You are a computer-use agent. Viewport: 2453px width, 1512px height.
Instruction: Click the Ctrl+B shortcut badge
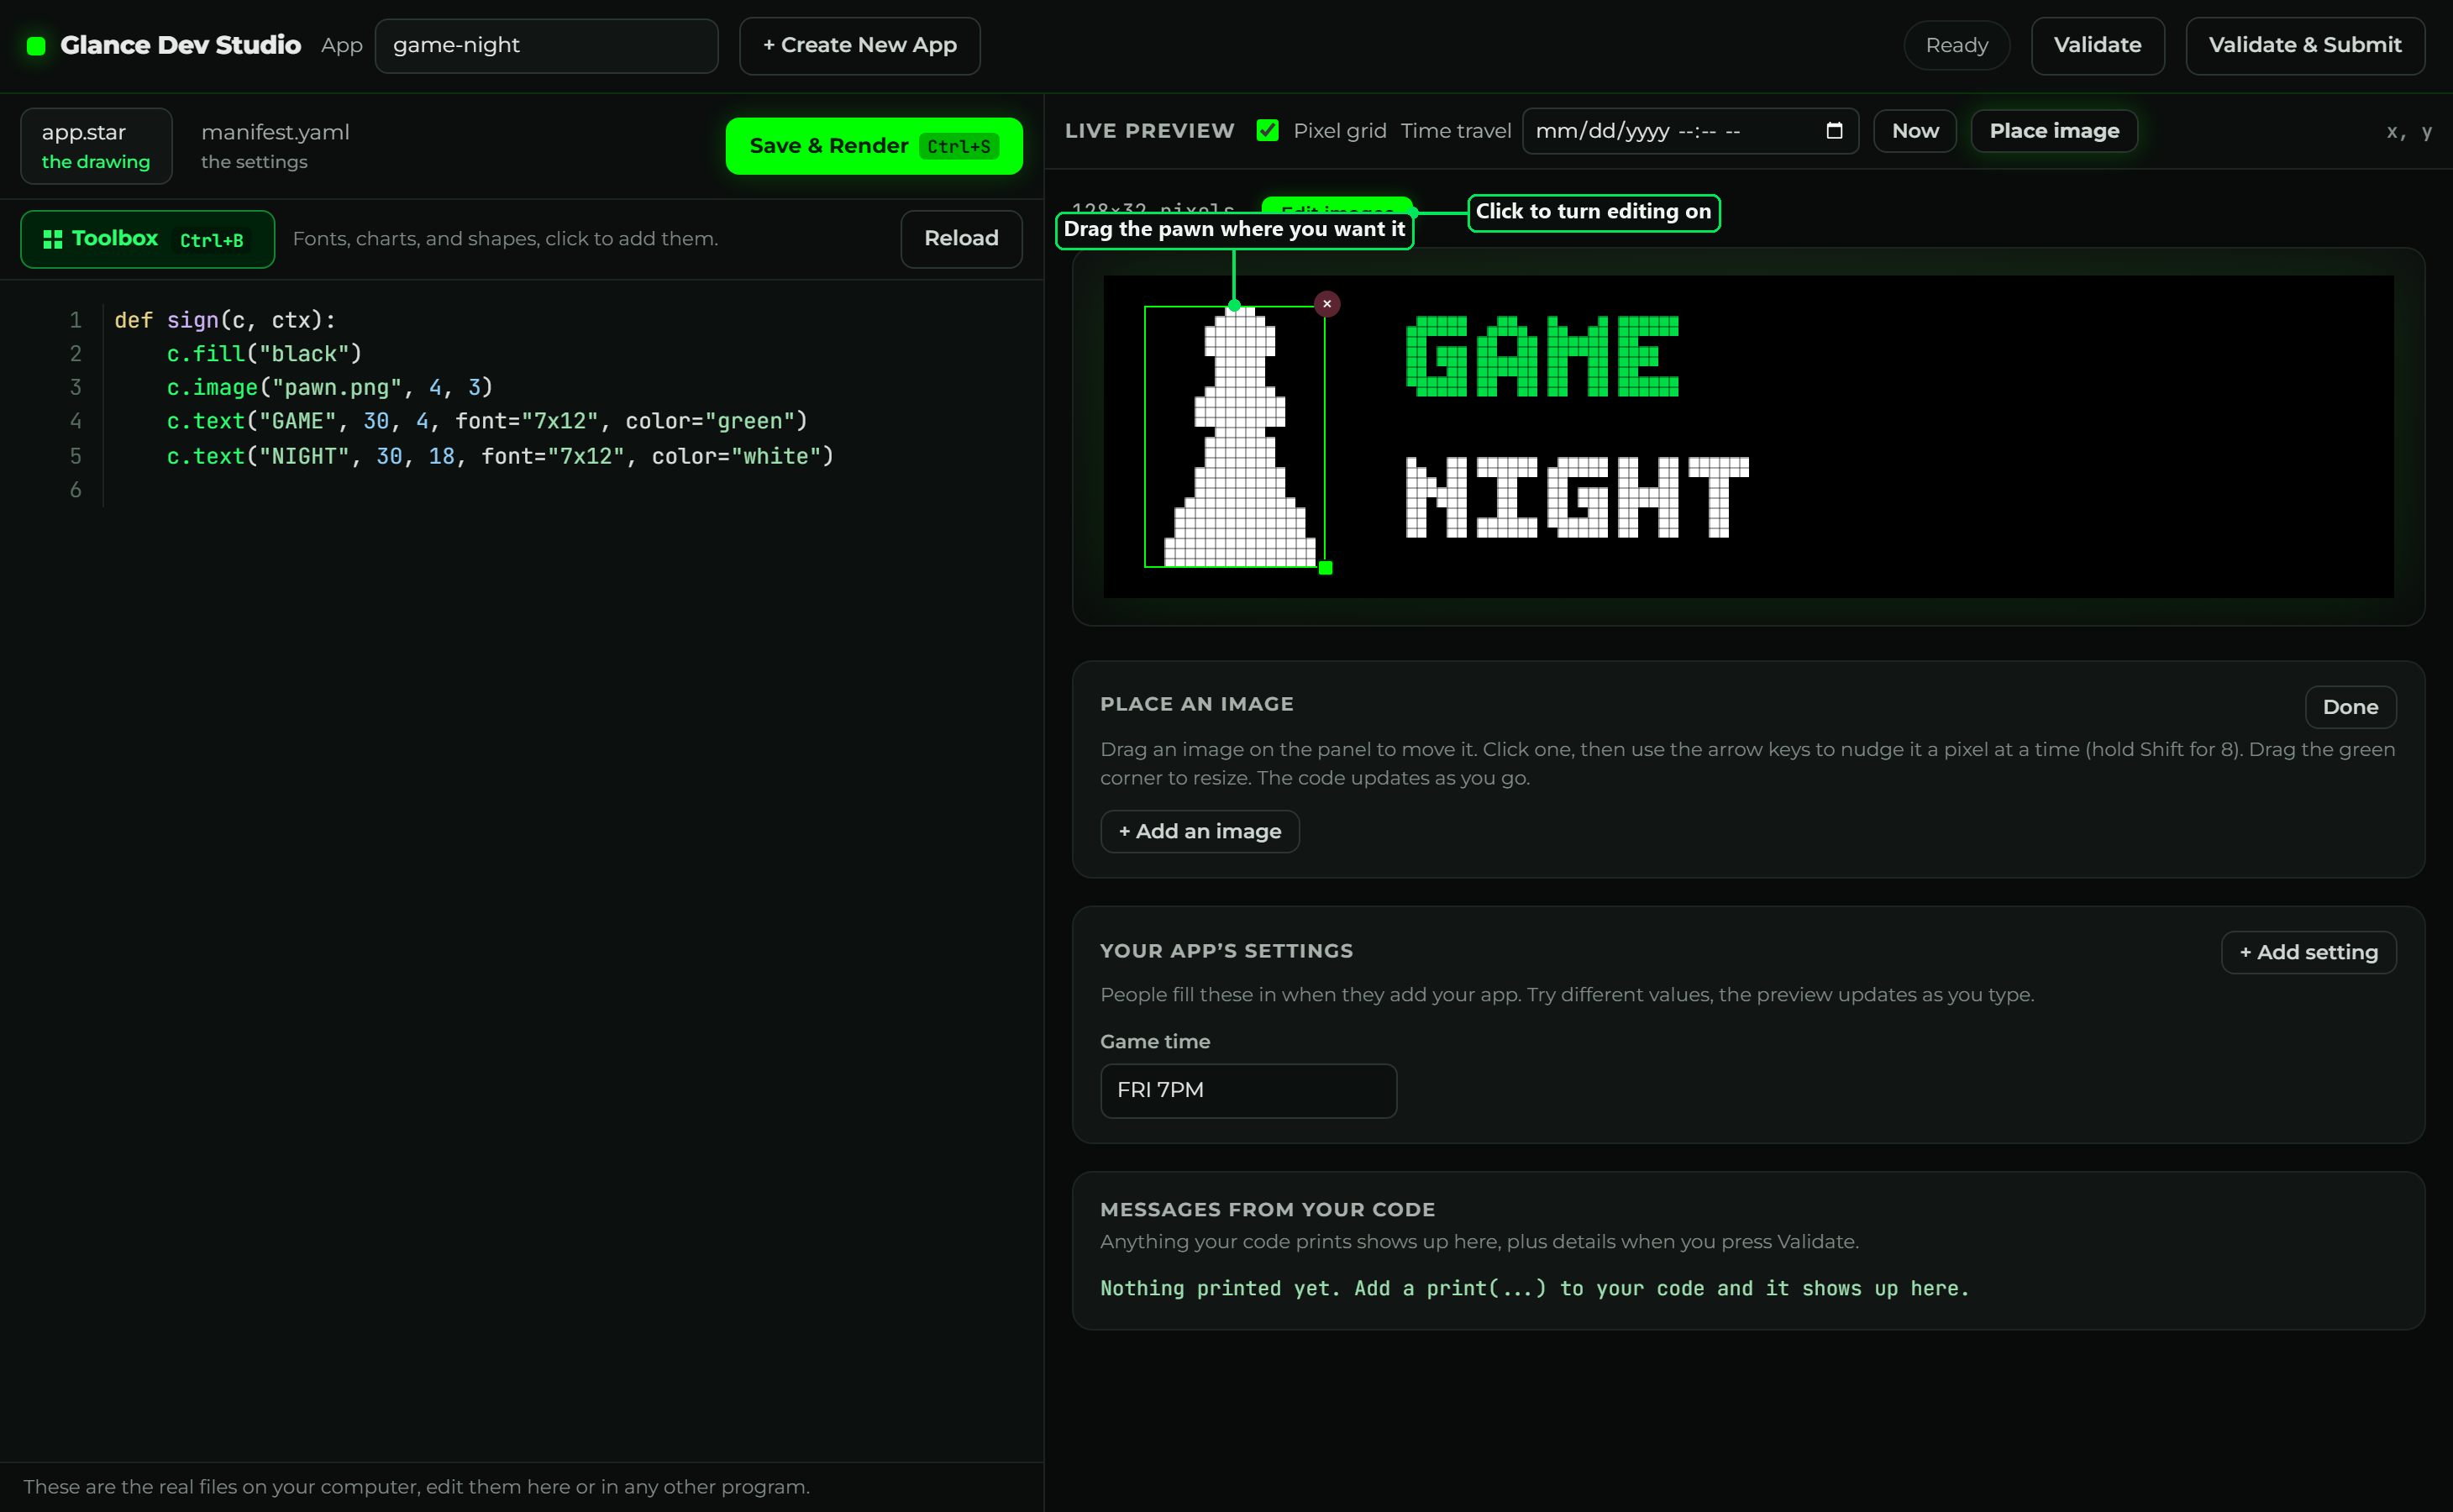212,240
